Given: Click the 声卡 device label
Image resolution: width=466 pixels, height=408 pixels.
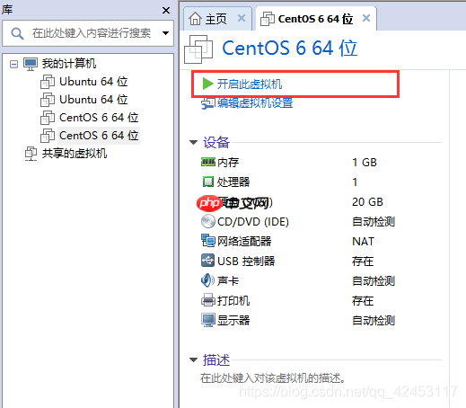Looking at the screenshot, I should click(228, 281).
